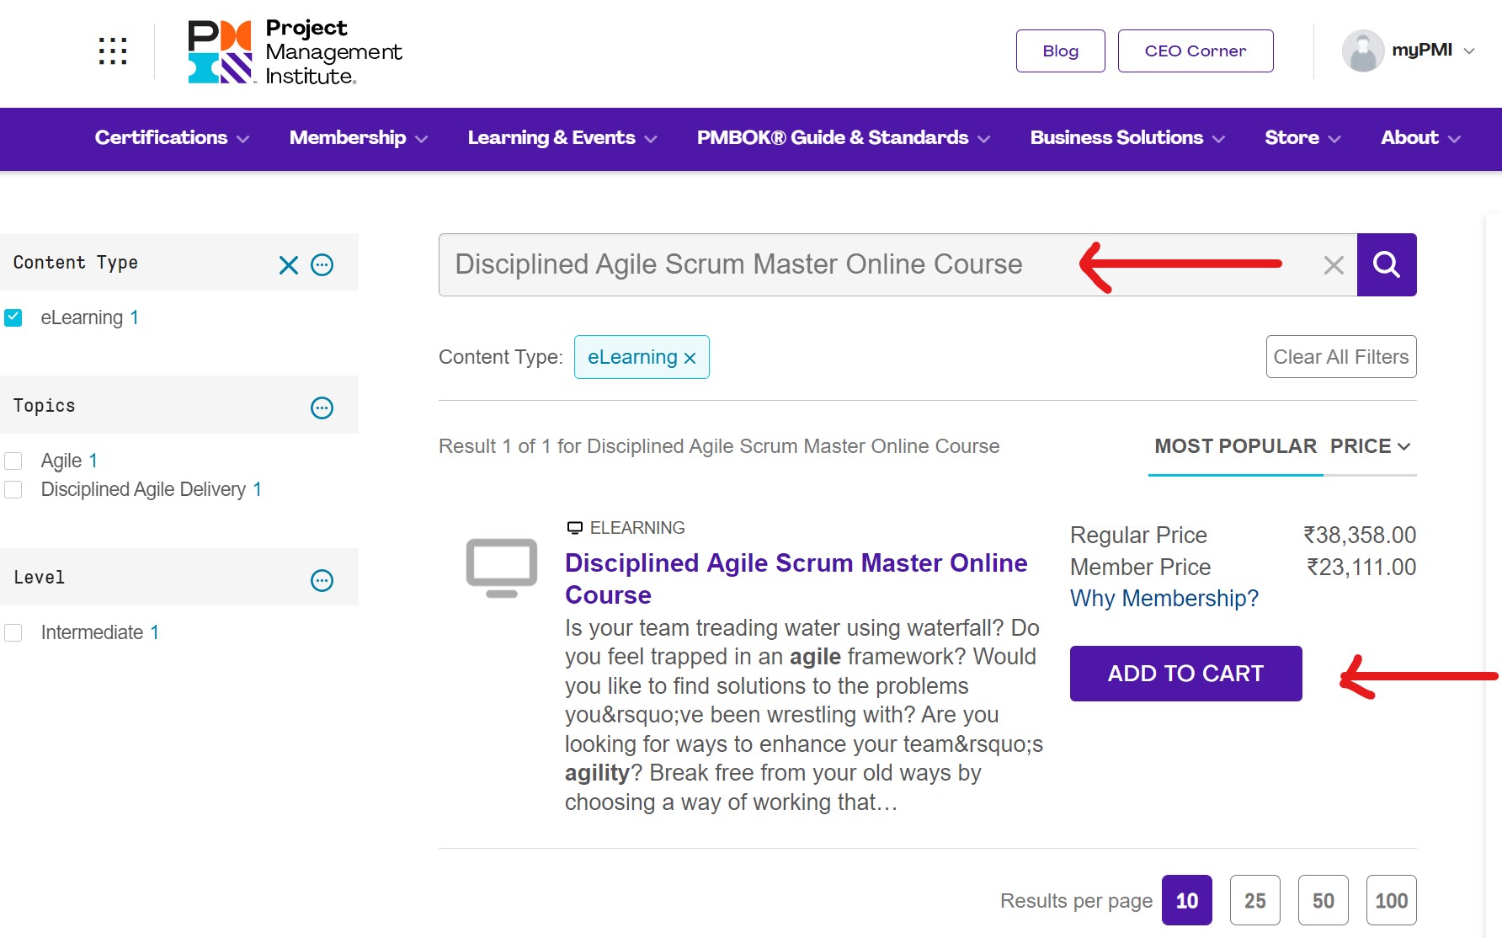Click the Project Management Institute logo
Viewport: 1502px width, 938px height.
point(295,52)
